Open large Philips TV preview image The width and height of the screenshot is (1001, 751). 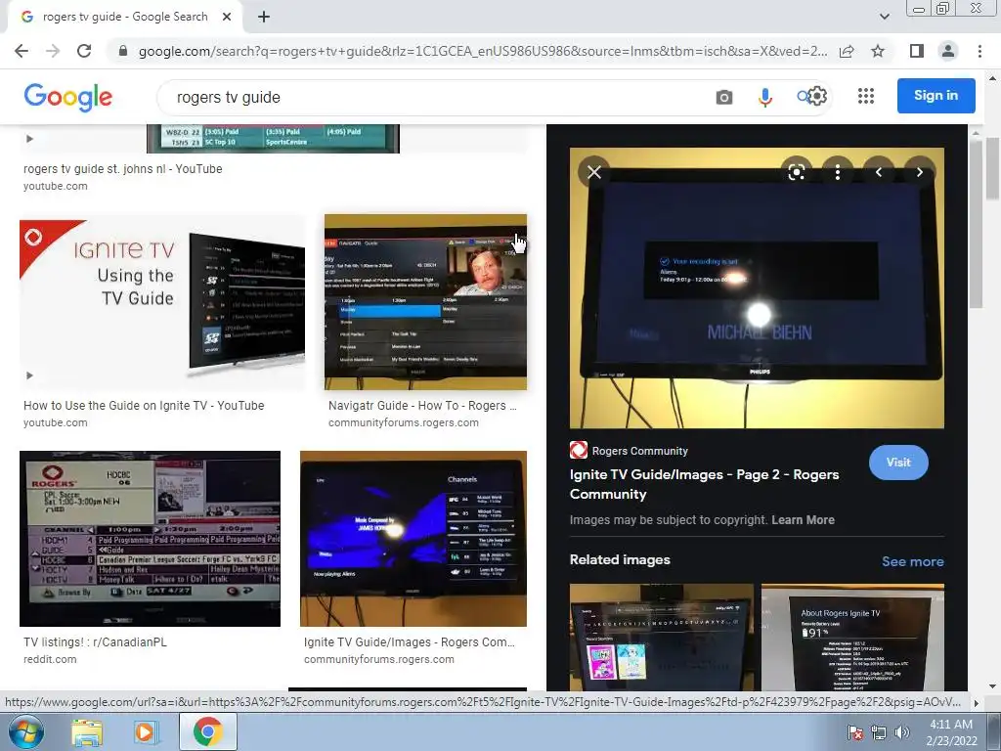pos(757,288)
